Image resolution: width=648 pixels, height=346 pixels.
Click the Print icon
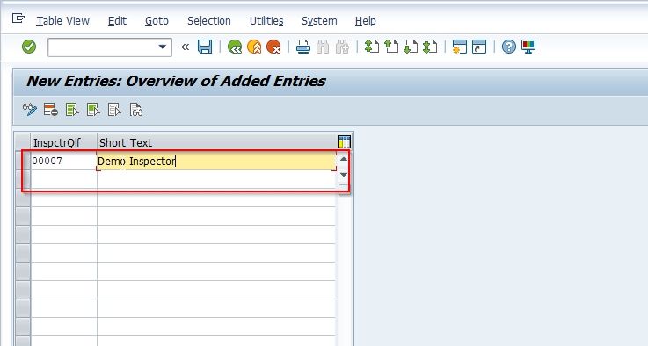303,47
